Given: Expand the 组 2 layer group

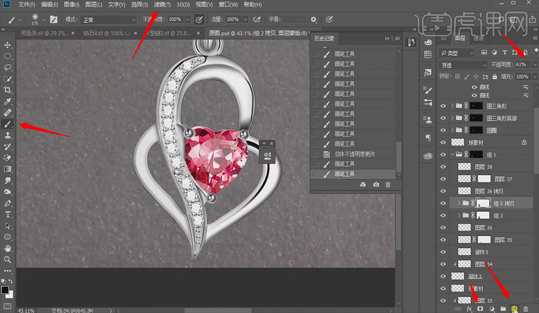Looking at the screenshot, I should point(459,216).
